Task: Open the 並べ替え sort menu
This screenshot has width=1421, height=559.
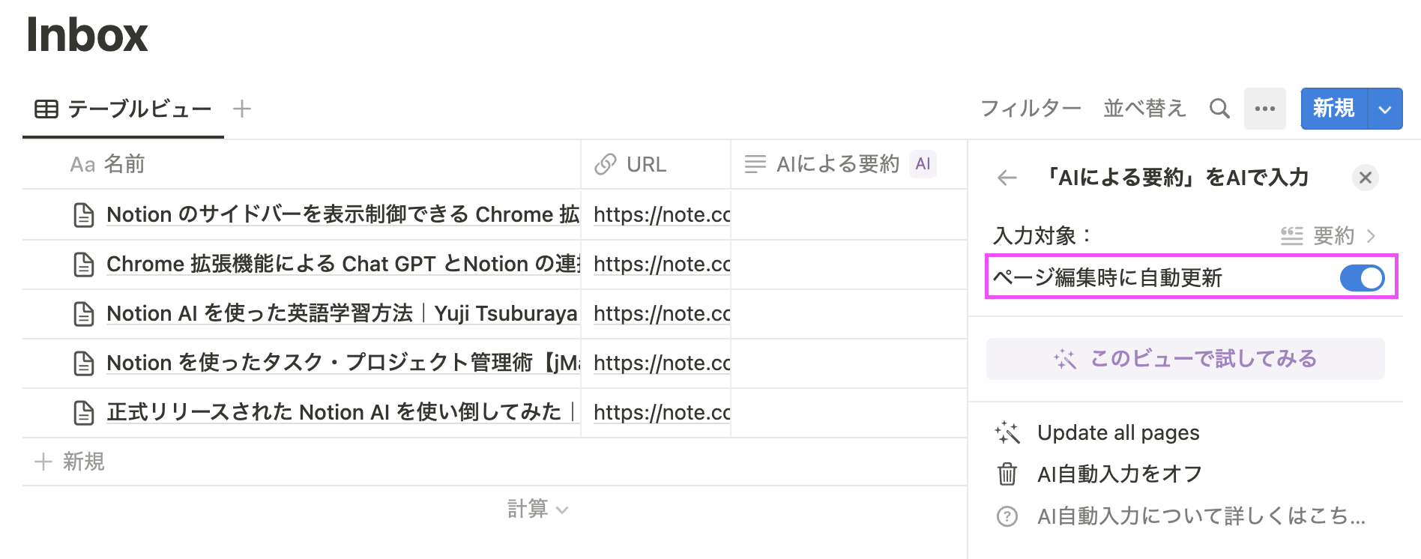Action: point(1144,109)
